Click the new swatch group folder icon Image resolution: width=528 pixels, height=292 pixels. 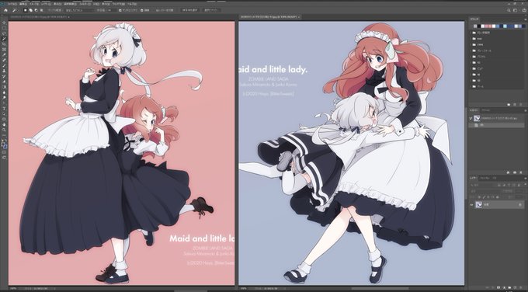[509, 105]
